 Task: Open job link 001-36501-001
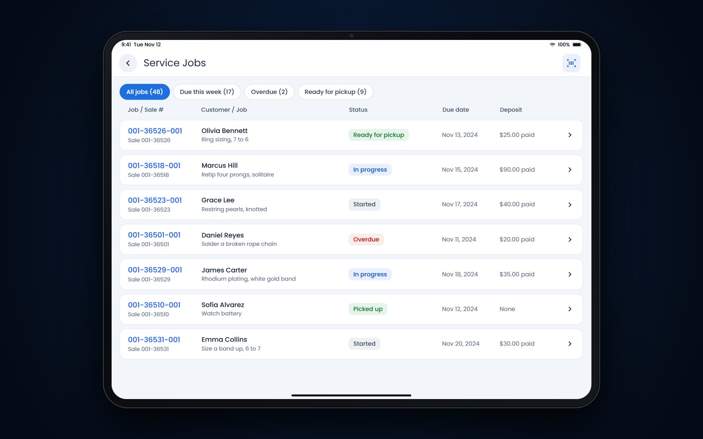[154, 235]
